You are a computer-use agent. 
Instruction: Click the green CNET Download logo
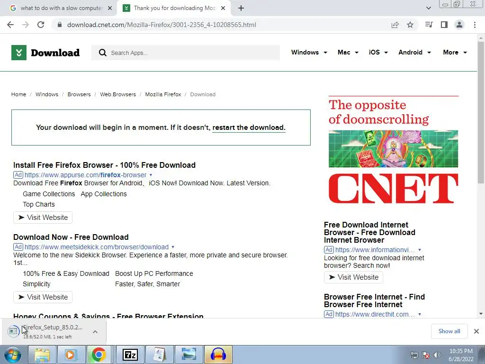[x=45, y=53]
